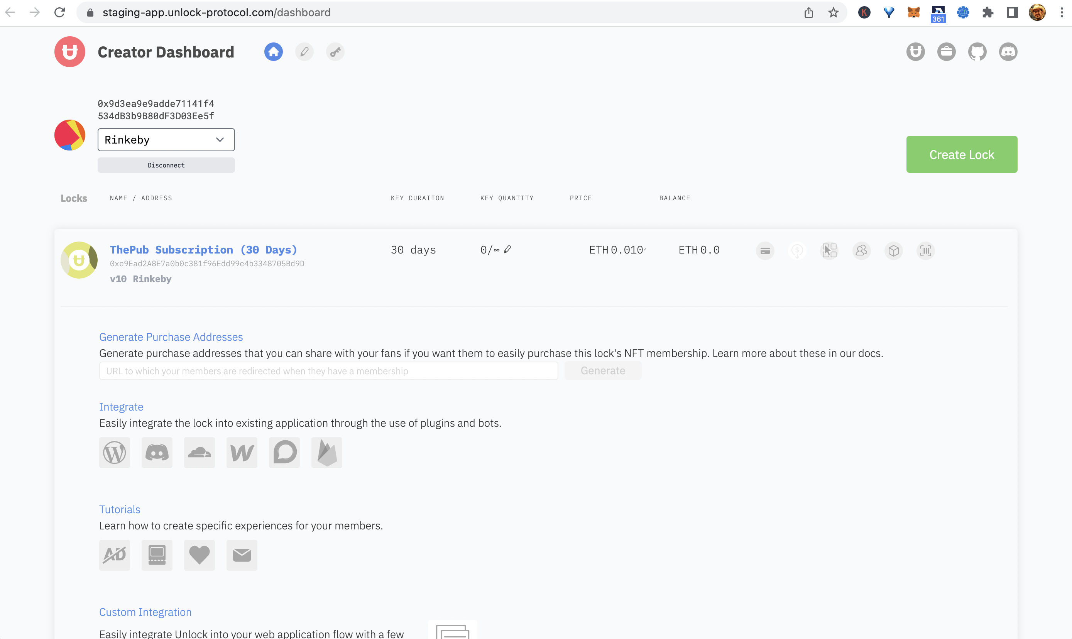
Task: Click the member redirect URL input field
Action: 328,371
